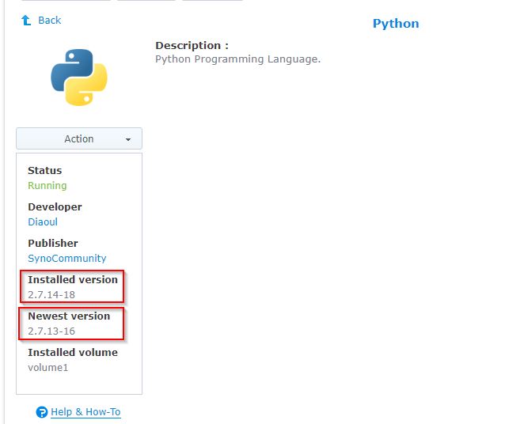Click the Description heading
This screenshot has height=424, width=505.
pyautogui.click(x=192, y=45)
